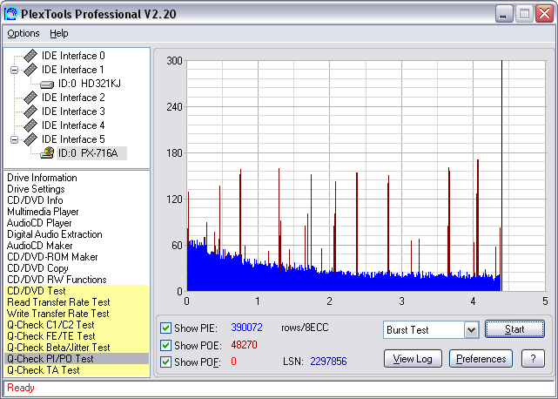Select Write Transfer Rate Test entry
Image resolution: width=558 pixels, height=399 pixels.
click(x=77, y=314)
